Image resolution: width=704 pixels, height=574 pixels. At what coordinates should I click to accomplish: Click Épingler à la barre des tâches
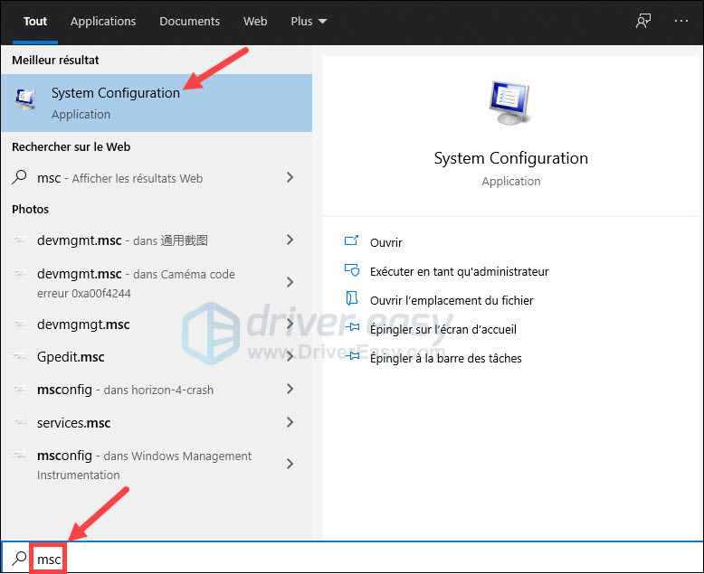point(445,358)
